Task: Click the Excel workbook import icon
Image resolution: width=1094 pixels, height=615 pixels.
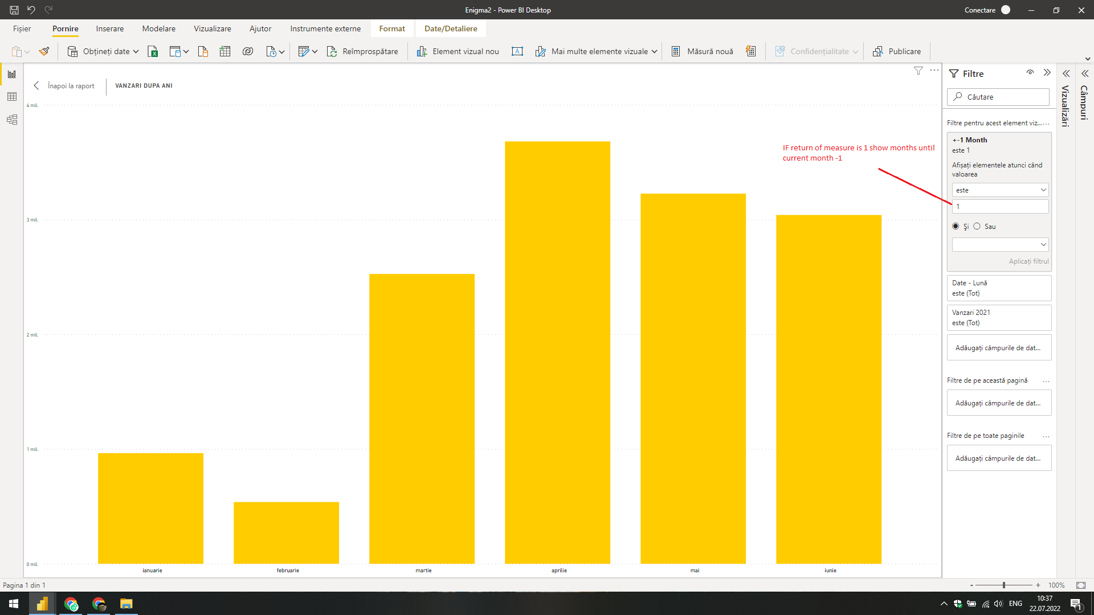Action: pos(153,51)
